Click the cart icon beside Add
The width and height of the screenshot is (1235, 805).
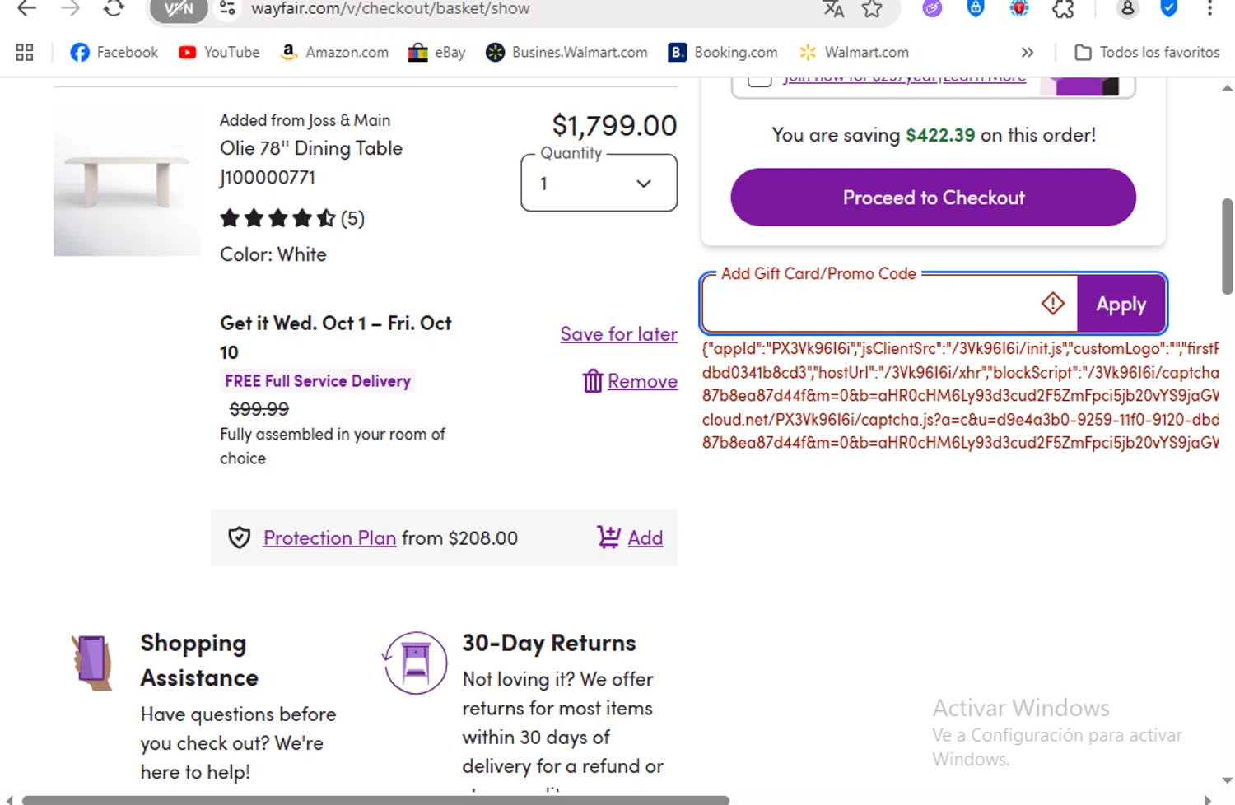tap(608, 537)
